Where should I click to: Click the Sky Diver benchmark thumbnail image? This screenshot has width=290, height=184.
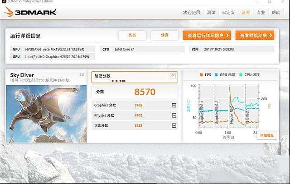pyautogui.click(x=46, y=114)
